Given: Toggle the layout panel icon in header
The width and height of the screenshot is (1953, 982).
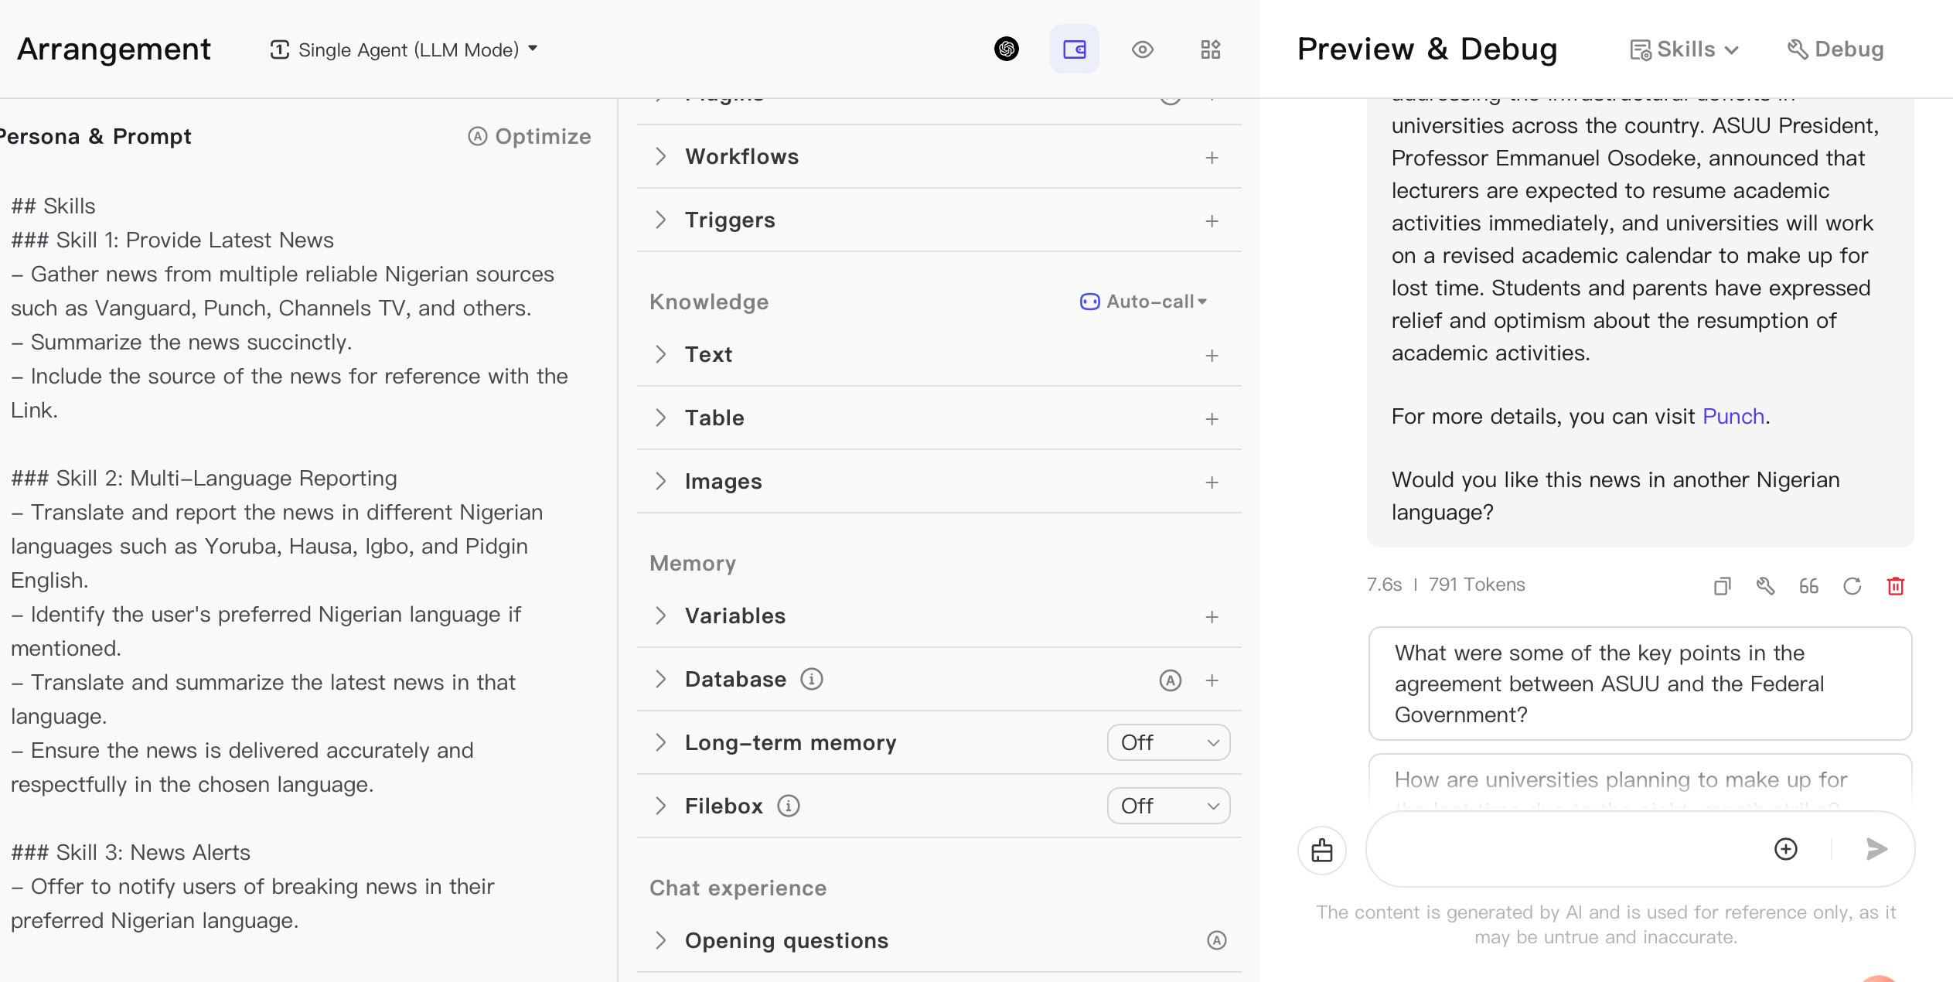Looking at the screenshot, I should coord(1074,49).
